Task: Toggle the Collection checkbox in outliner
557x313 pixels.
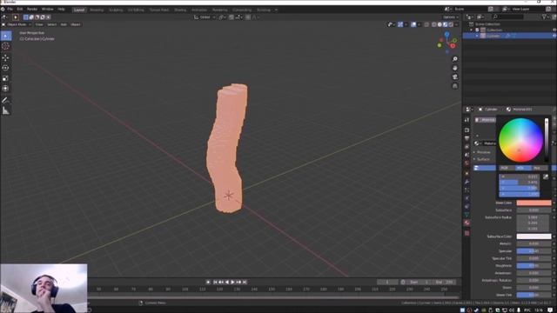Action: [x=478, y=30]
